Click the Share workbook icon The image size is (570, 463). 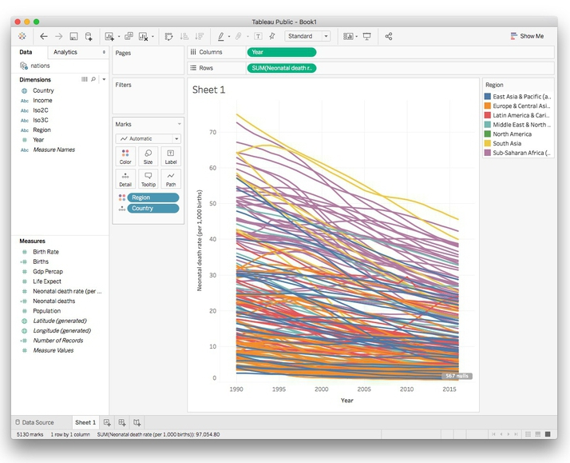389,36
